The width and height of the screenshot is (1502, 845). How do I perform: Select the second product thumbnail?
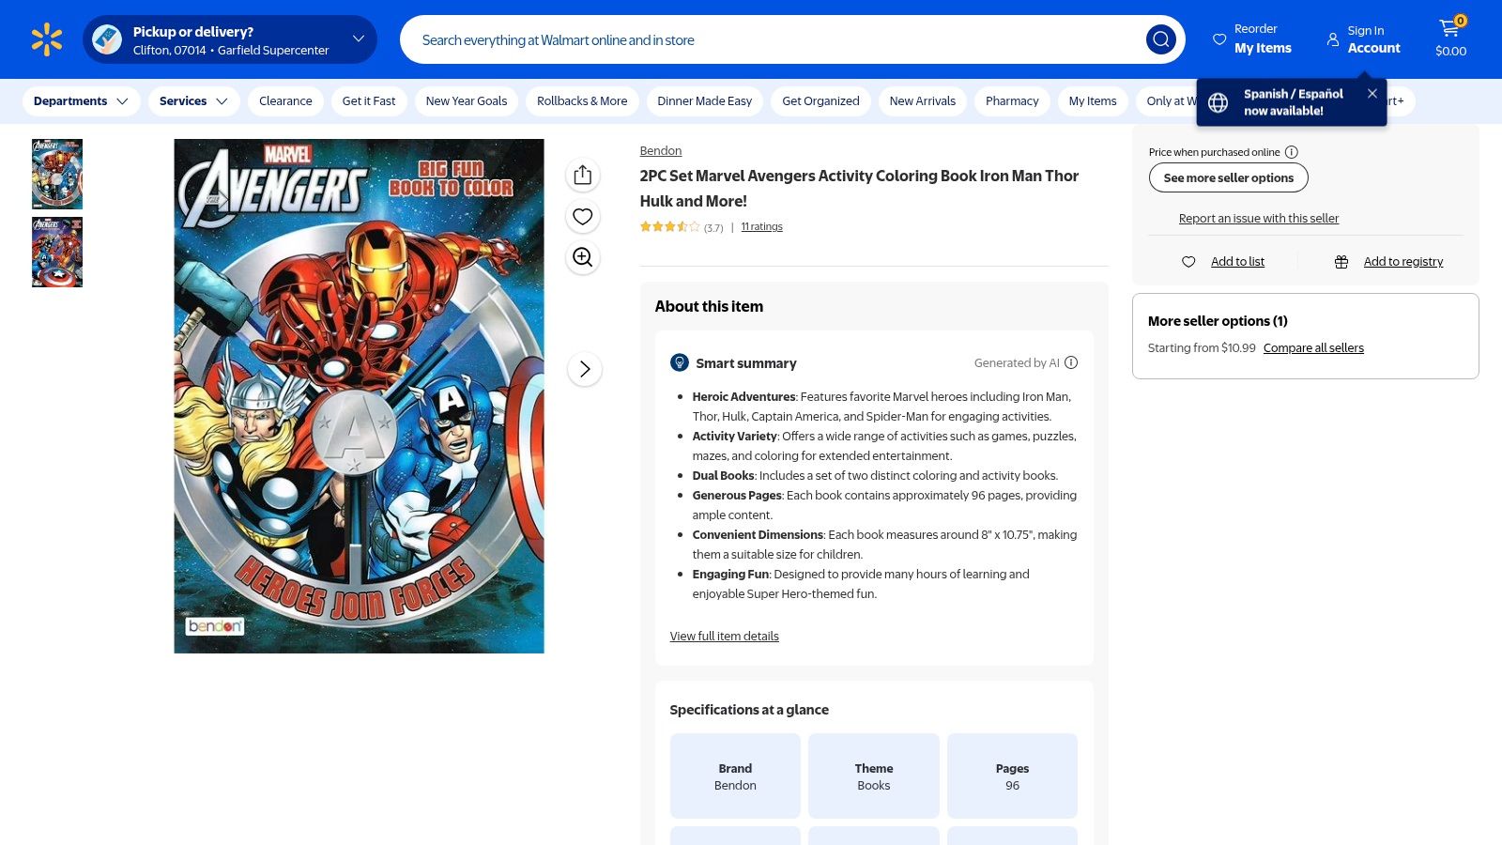pyautogui.click(x=56, y=252)
